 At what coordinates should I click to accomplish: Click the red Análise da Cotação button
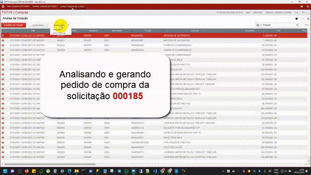point(14,25)
